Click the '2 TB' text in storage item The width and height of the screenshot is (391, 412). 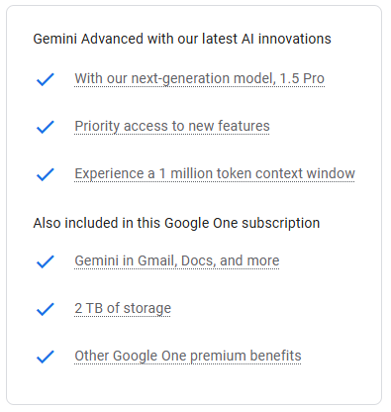(88, 308)
